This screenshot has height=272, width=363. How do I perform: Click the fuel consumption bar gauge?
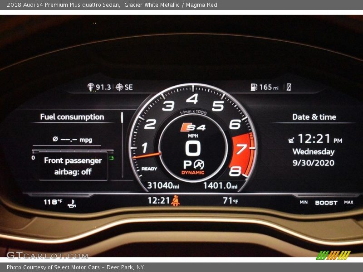tap(73, 151)
